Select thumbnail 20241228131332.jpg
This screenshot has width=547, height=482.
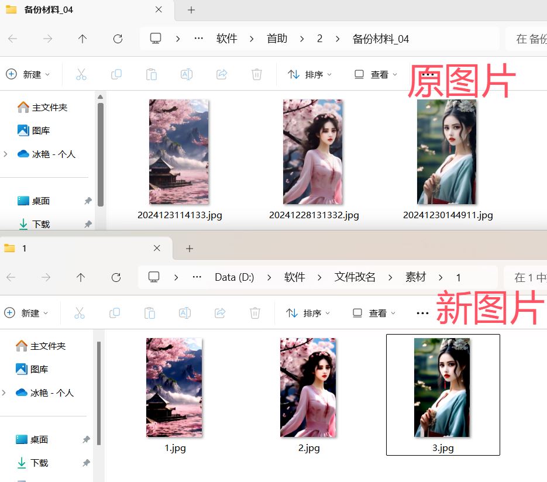pyautogui.click(x=313, y=152)
